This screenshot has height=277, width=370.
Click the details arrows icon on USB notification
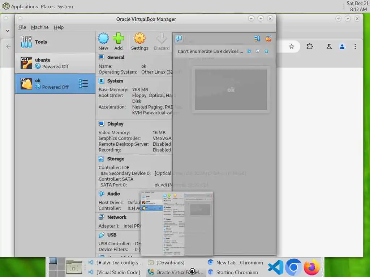258,51
